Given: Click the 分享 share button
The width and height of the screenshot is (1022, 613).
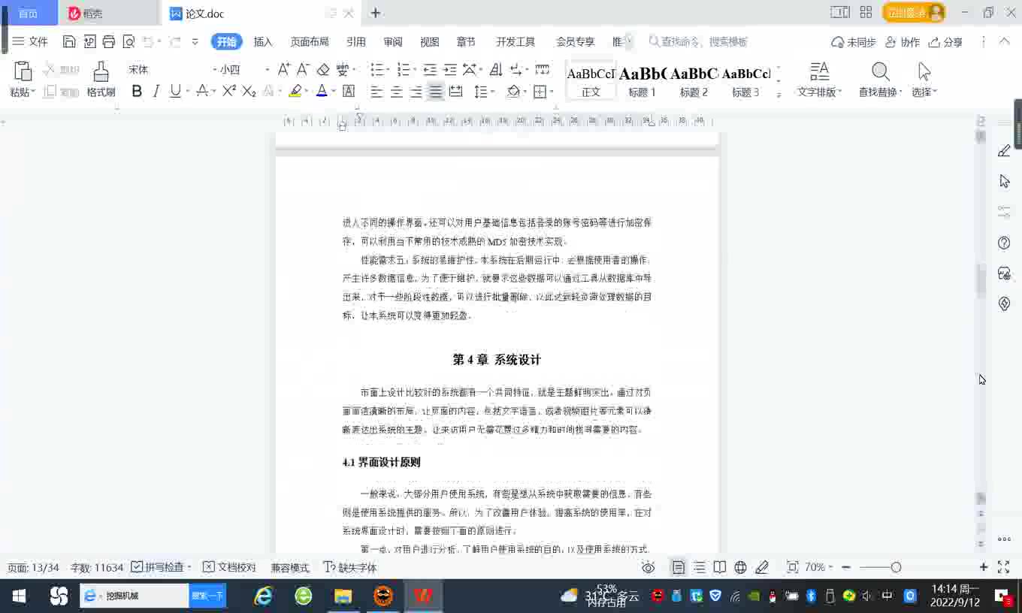Looking at the screenshot, I should (x=945, y=42).
